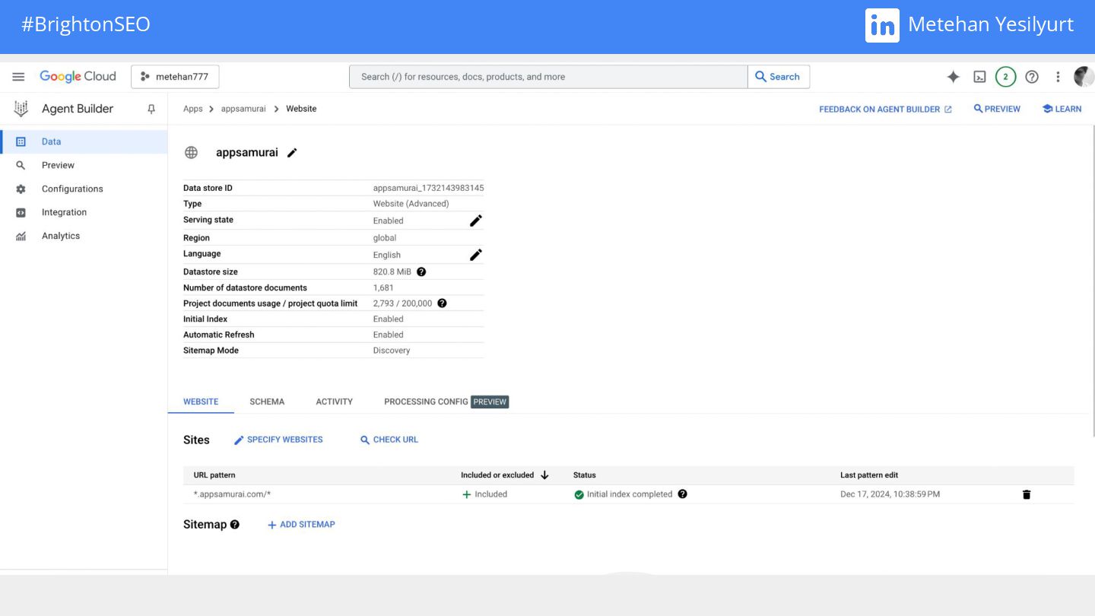Open the three-dot more options menu
The height and width of the screenshot is (616, 1095).
(x=1058, y=77)
